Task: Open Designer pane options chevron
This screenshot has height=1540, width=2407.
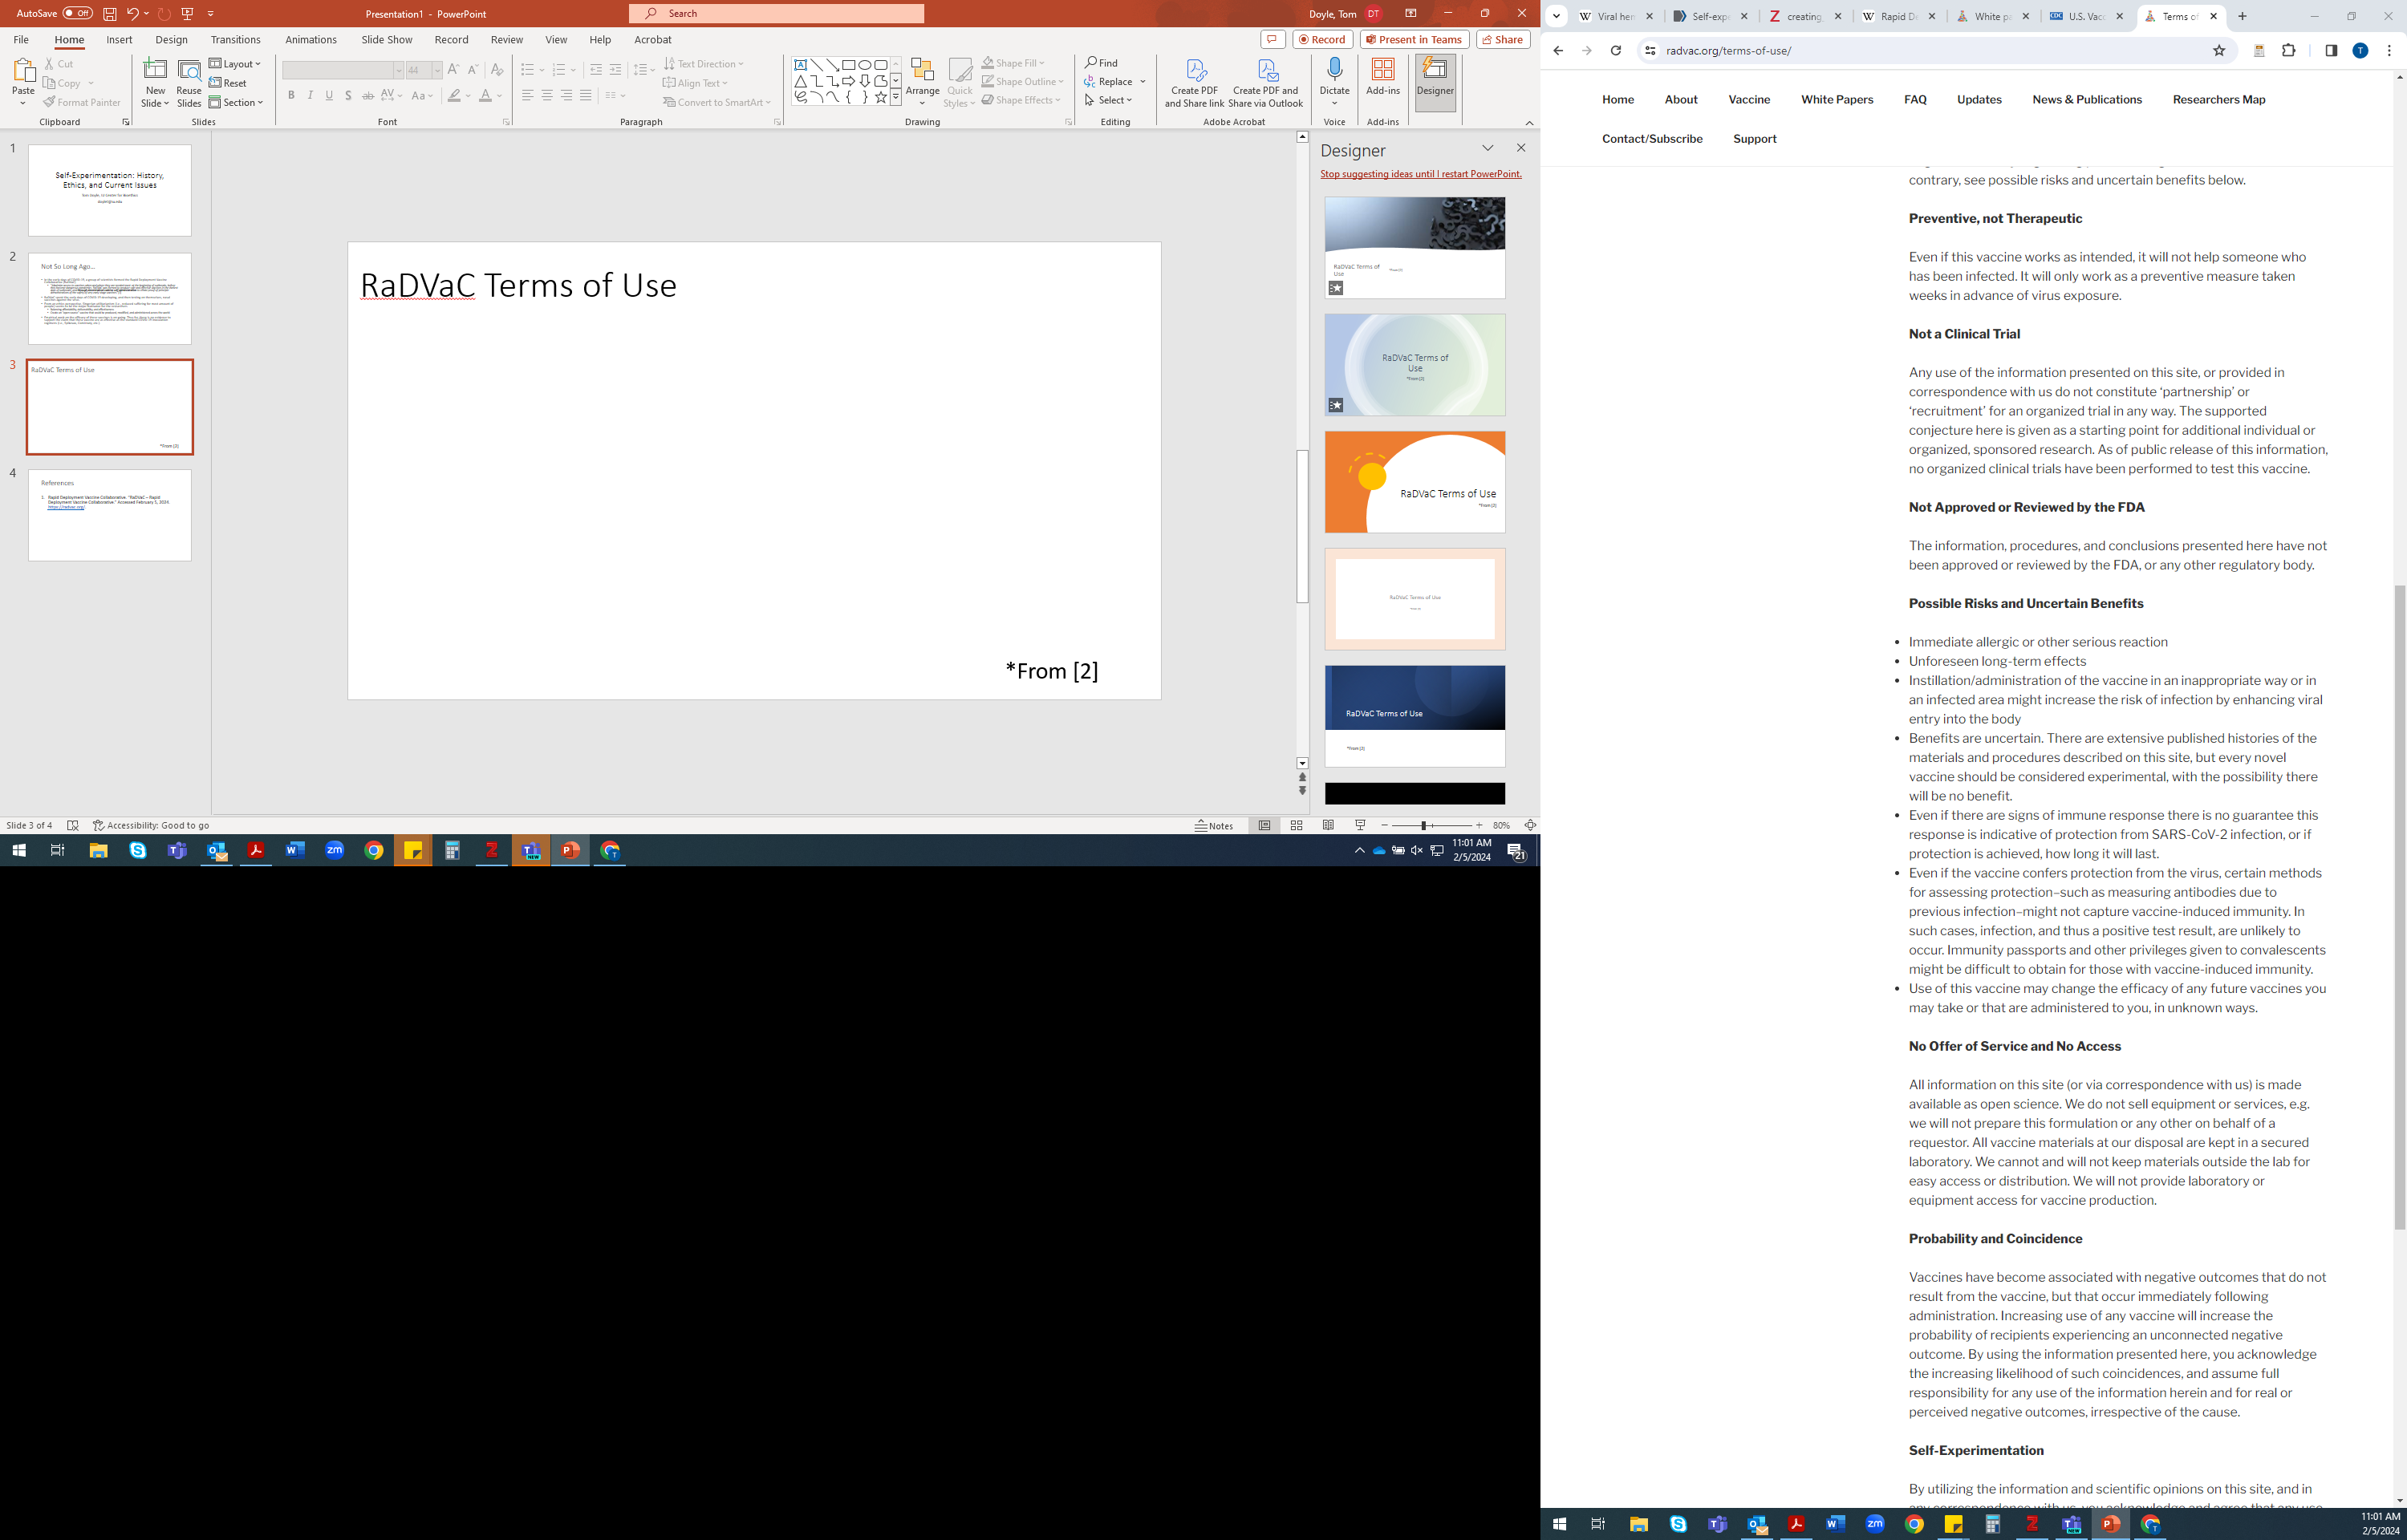Action: [1487, 148]
